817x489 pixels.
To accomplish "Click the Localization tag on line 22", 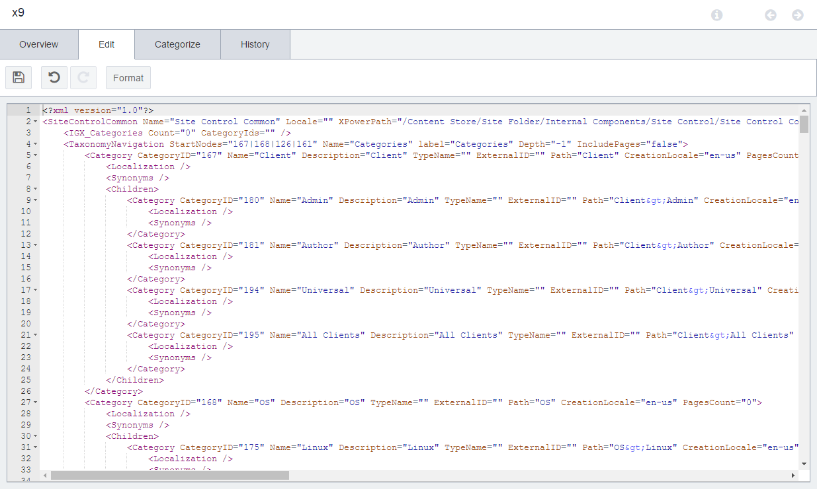I will click(x=191, y=346).
